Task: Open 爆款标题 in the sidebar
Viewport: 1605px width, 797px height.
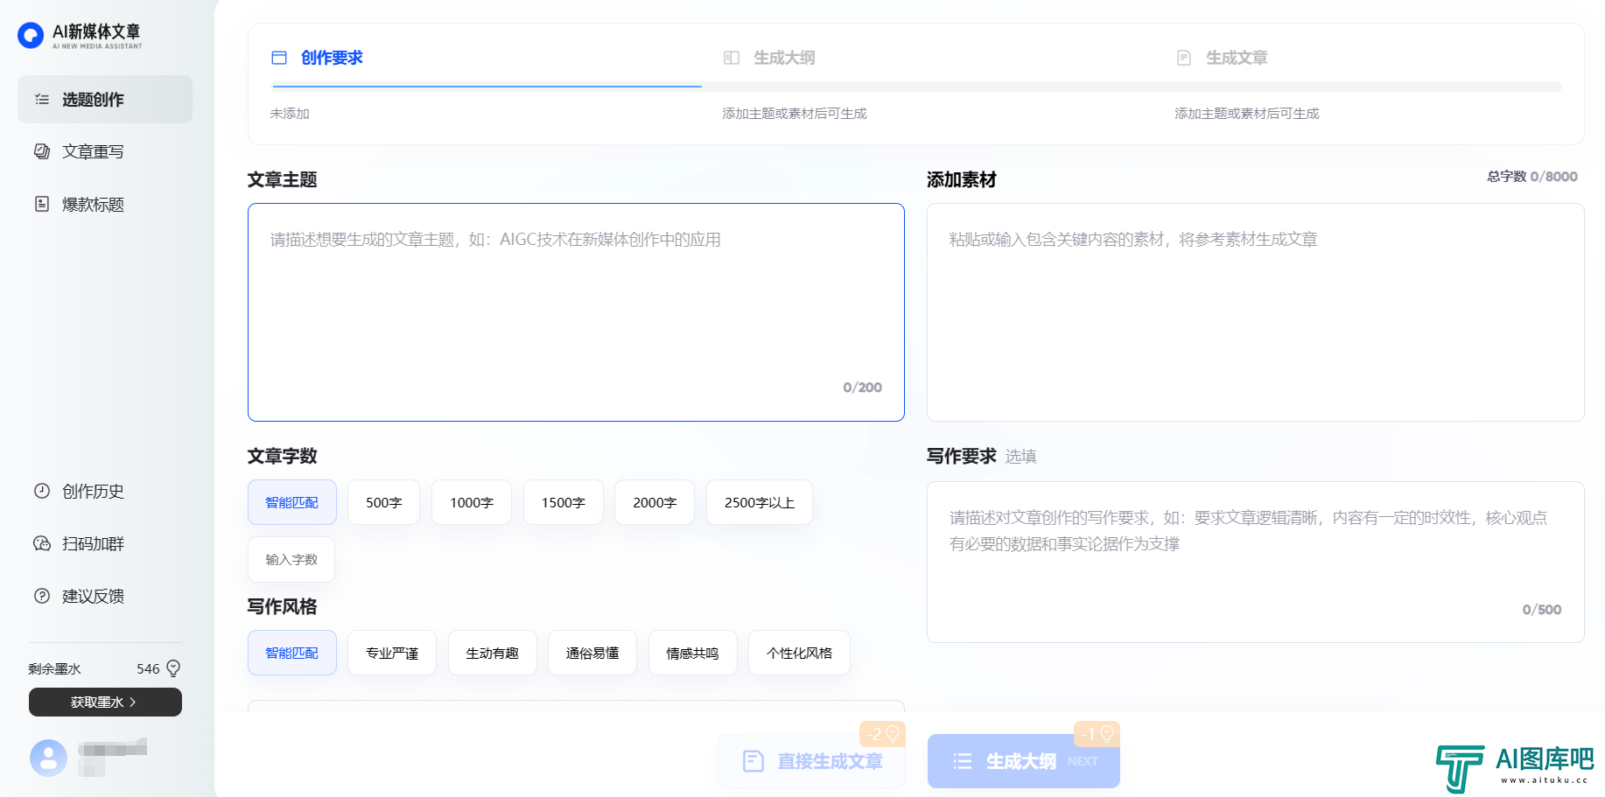Action: click(x=105, y=204)
